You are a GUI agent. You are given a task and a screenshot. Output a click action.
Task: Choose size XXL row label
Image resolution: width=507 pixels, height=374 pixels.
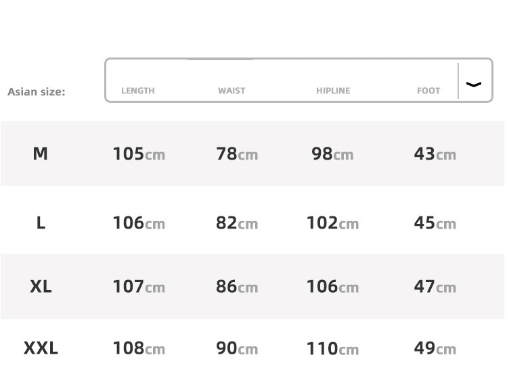coord(41,348)
